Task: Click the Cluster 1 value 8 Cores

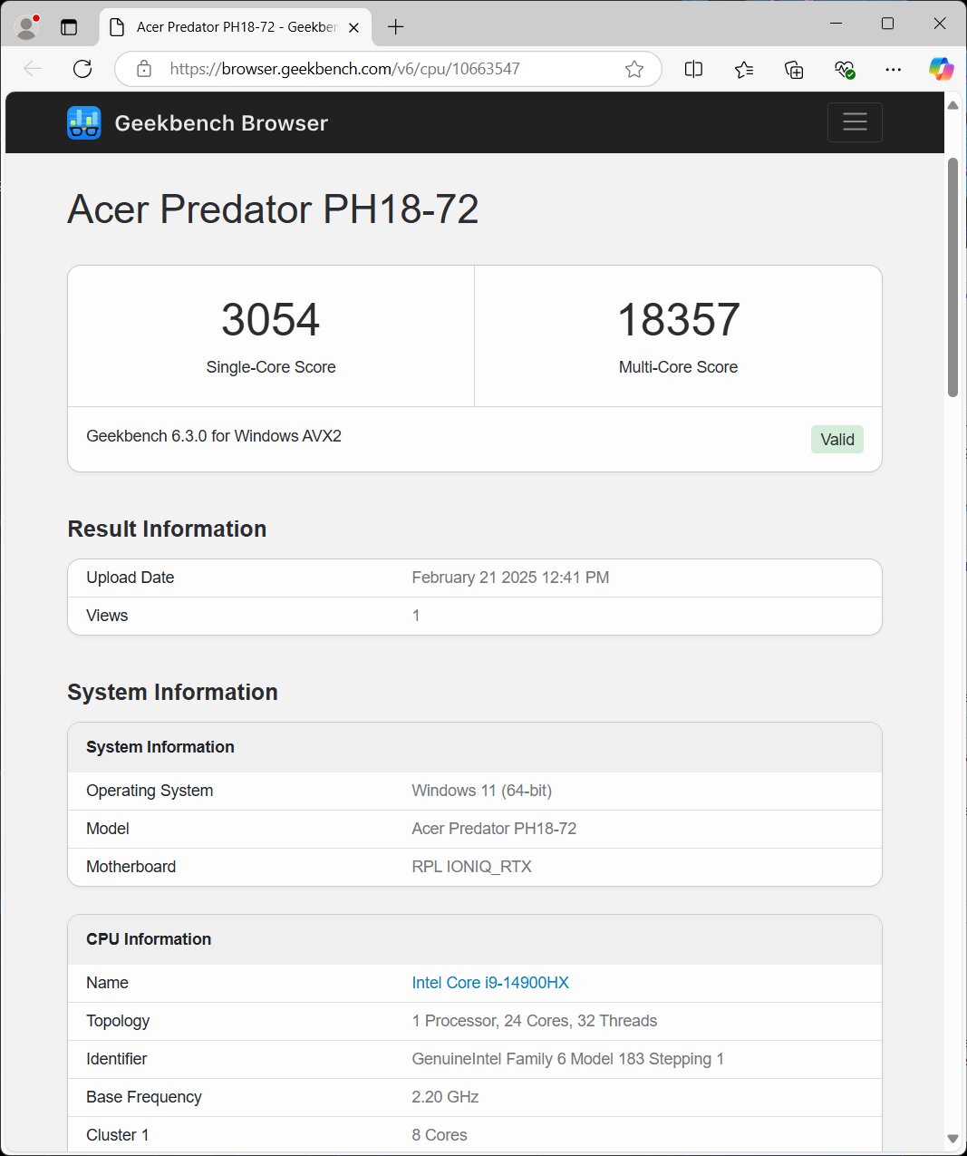Action: click(x=440, y=1135)
